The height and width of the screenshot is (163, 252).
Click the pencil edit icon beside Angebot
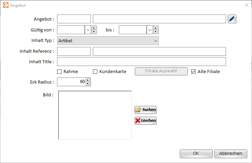(232, 19)
